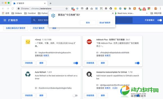Click the Auto Refresh ID ifooldnmmcmlbdennkpdnlnbgbmfalko
The image size is (163, 99).
pos(55,88)
